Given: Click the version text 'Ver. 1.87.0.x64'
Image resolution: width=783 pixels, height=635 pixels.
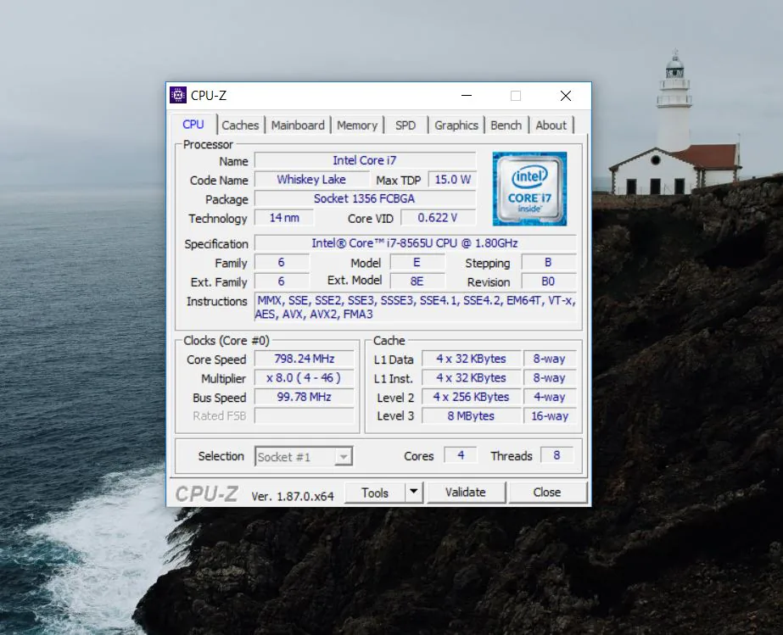Looking at the screenshot, I should [293, 496].
